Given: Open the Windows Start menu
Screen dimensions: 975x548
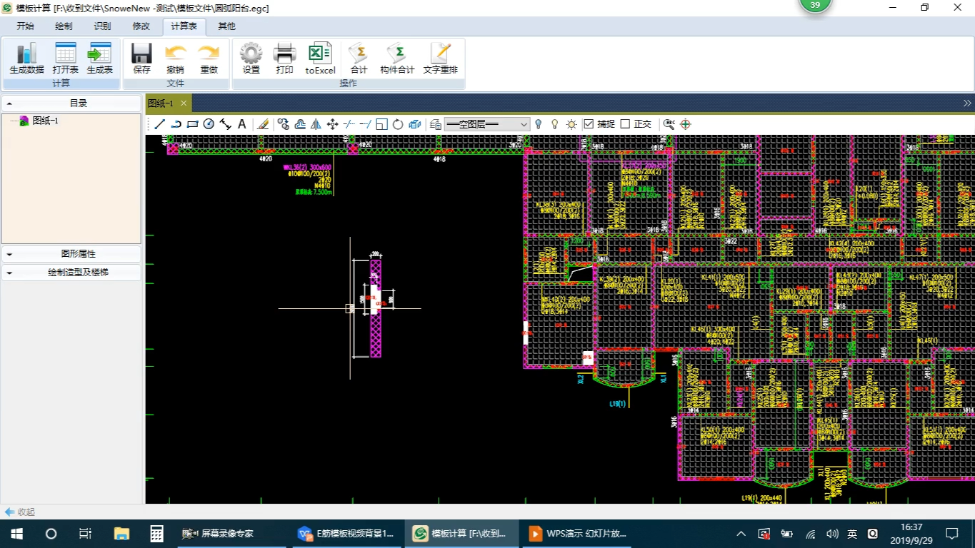Looking at the screenshot, I should coord(16,534).
